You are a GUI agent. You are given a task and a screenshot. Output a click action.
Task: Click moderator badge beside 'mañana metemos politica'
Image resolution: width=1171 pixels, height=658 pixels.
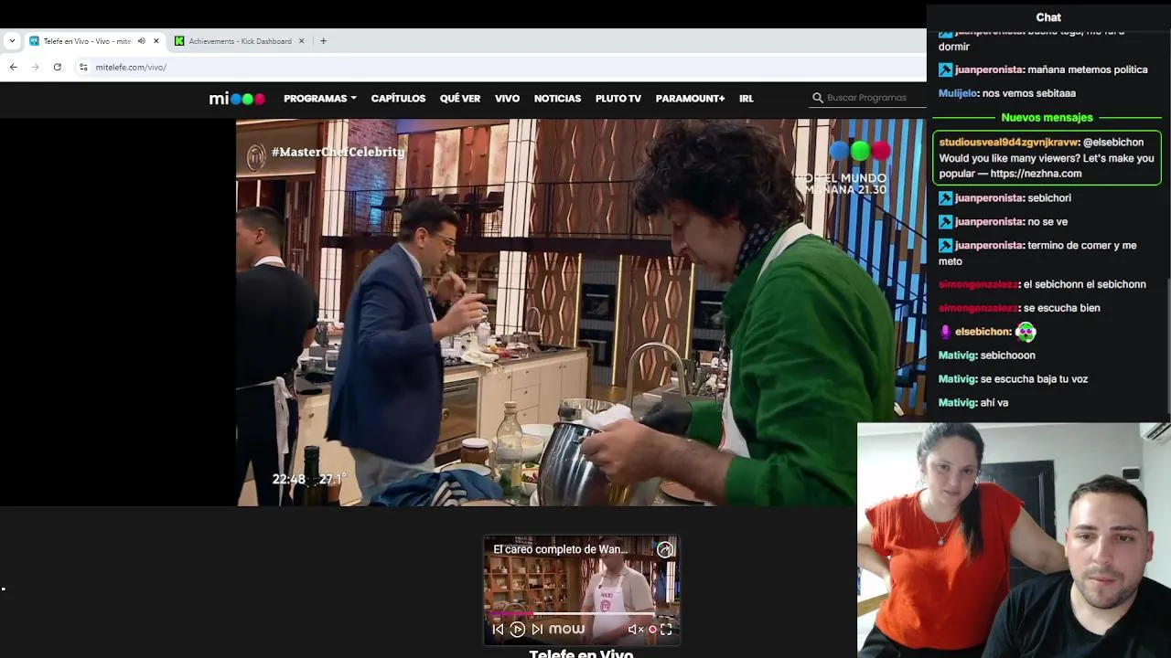(x=946, y=70)
